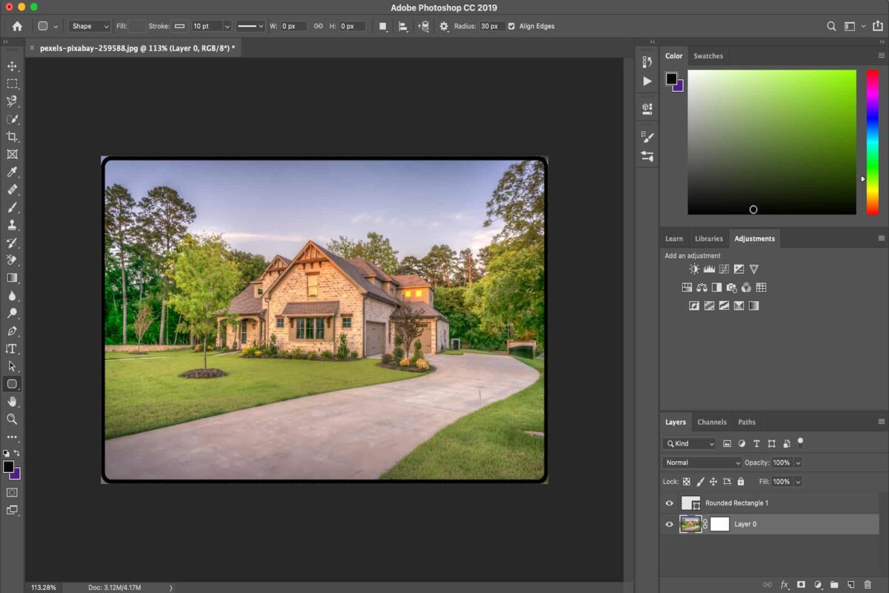889x593 pixels.
Task: Select the Horizontal Type tool
Action: click(12, 348)
